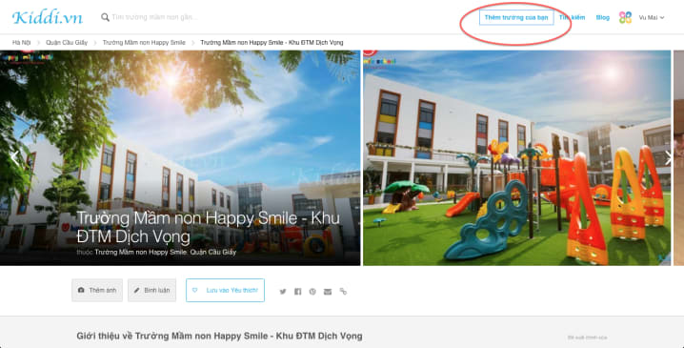
Task: Click the search magnifier icon
Action: click(105, 17)
